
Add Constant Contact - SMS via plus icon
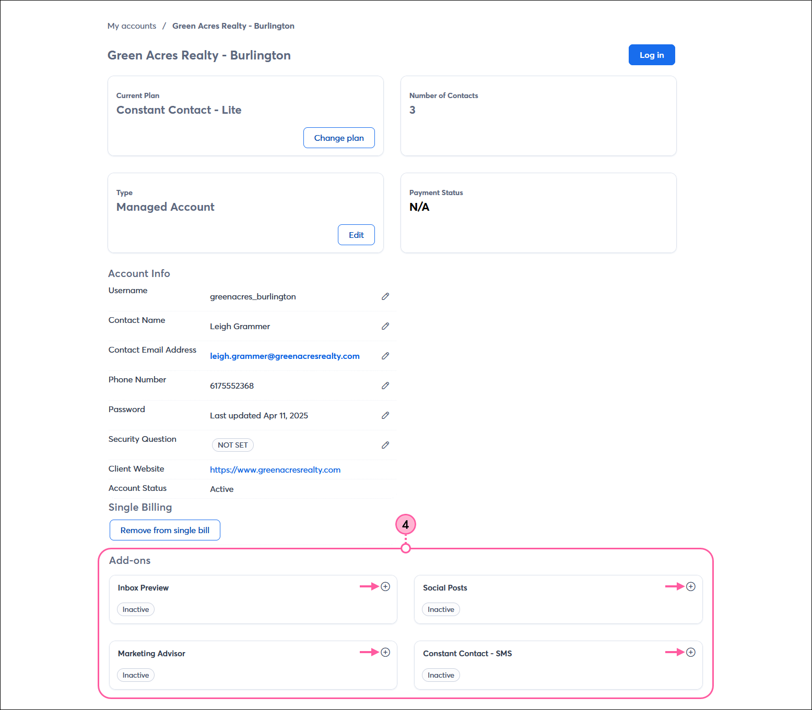click(x=690, y=652)
